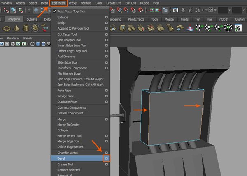Click the X coordinate input field
Screen dimensions: 247x176
click(223, 10)
